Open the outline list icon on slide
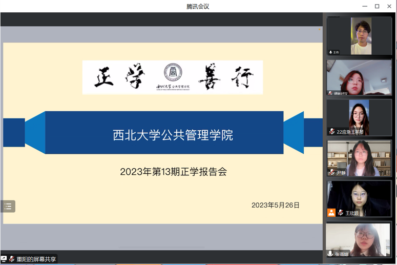 [x=8, y=207]
